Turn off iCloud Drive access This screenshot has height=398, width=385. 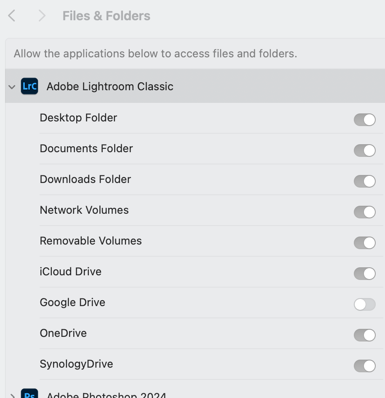click(x=364, y=274)
